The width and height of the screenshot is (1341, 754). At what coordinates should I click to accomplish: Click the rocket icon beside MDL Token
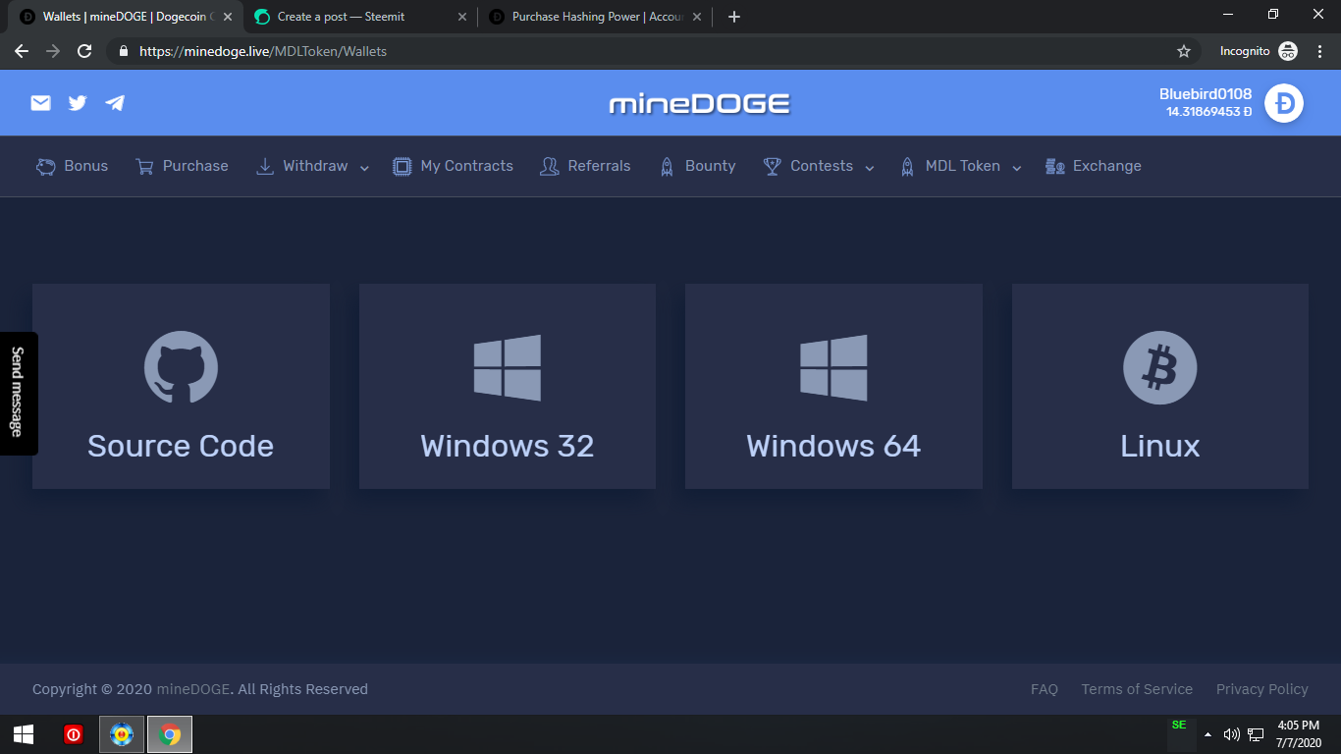click(x=907, y=167)
